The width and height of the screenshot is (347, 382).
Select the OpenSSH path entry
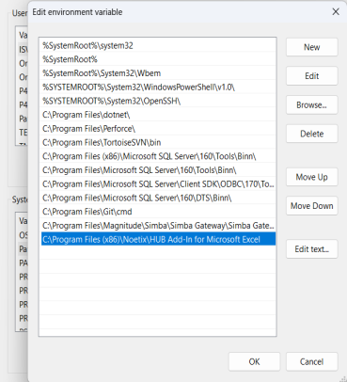pyautogui.click(x=158, y=101)
